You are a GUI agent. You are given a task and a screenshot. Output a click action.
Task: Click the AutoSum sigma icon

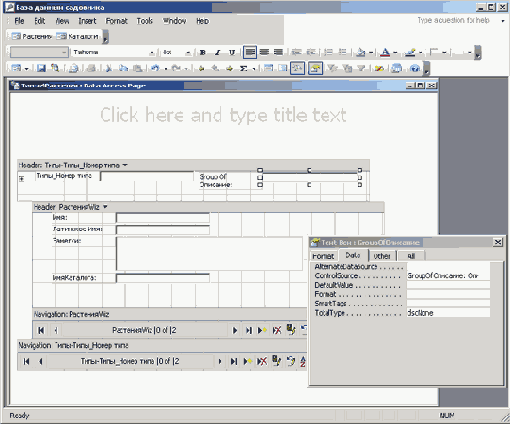(x=244, y=69)
